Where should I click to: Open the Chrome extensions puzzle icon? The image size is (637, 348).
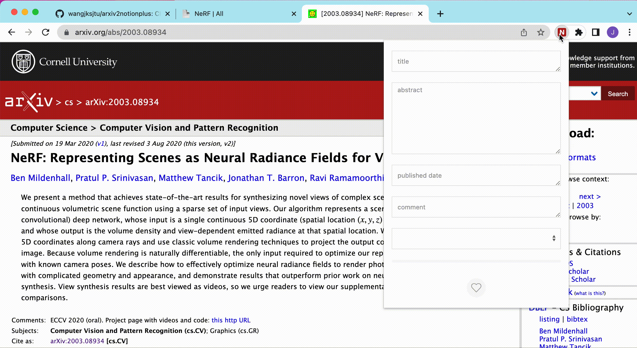tap(579, 32)
